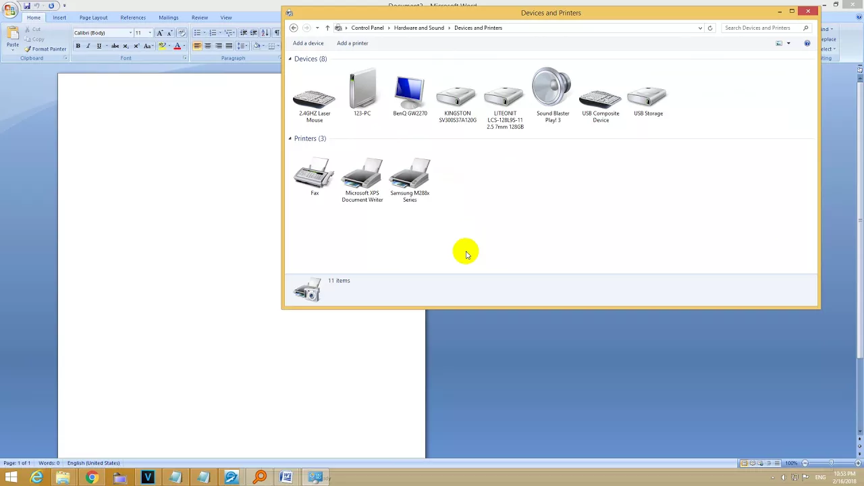The height and width of the screenshot is (486, 864).
Task: Open the font size 11 dropdown
Action: (x=150, y=32)
